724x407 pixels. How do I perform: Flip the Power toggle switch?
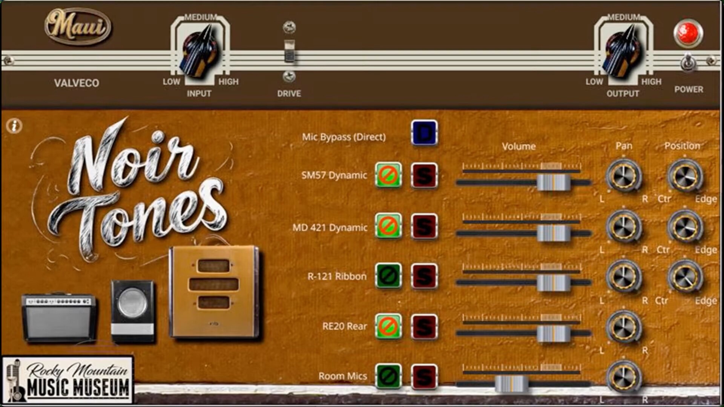[x=688, y=62]
